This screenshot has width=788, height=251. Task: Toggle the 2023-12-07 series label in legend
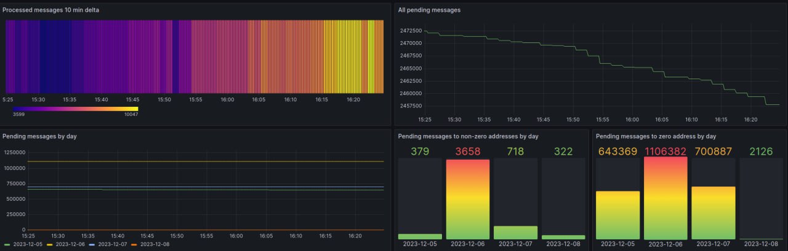112,244
